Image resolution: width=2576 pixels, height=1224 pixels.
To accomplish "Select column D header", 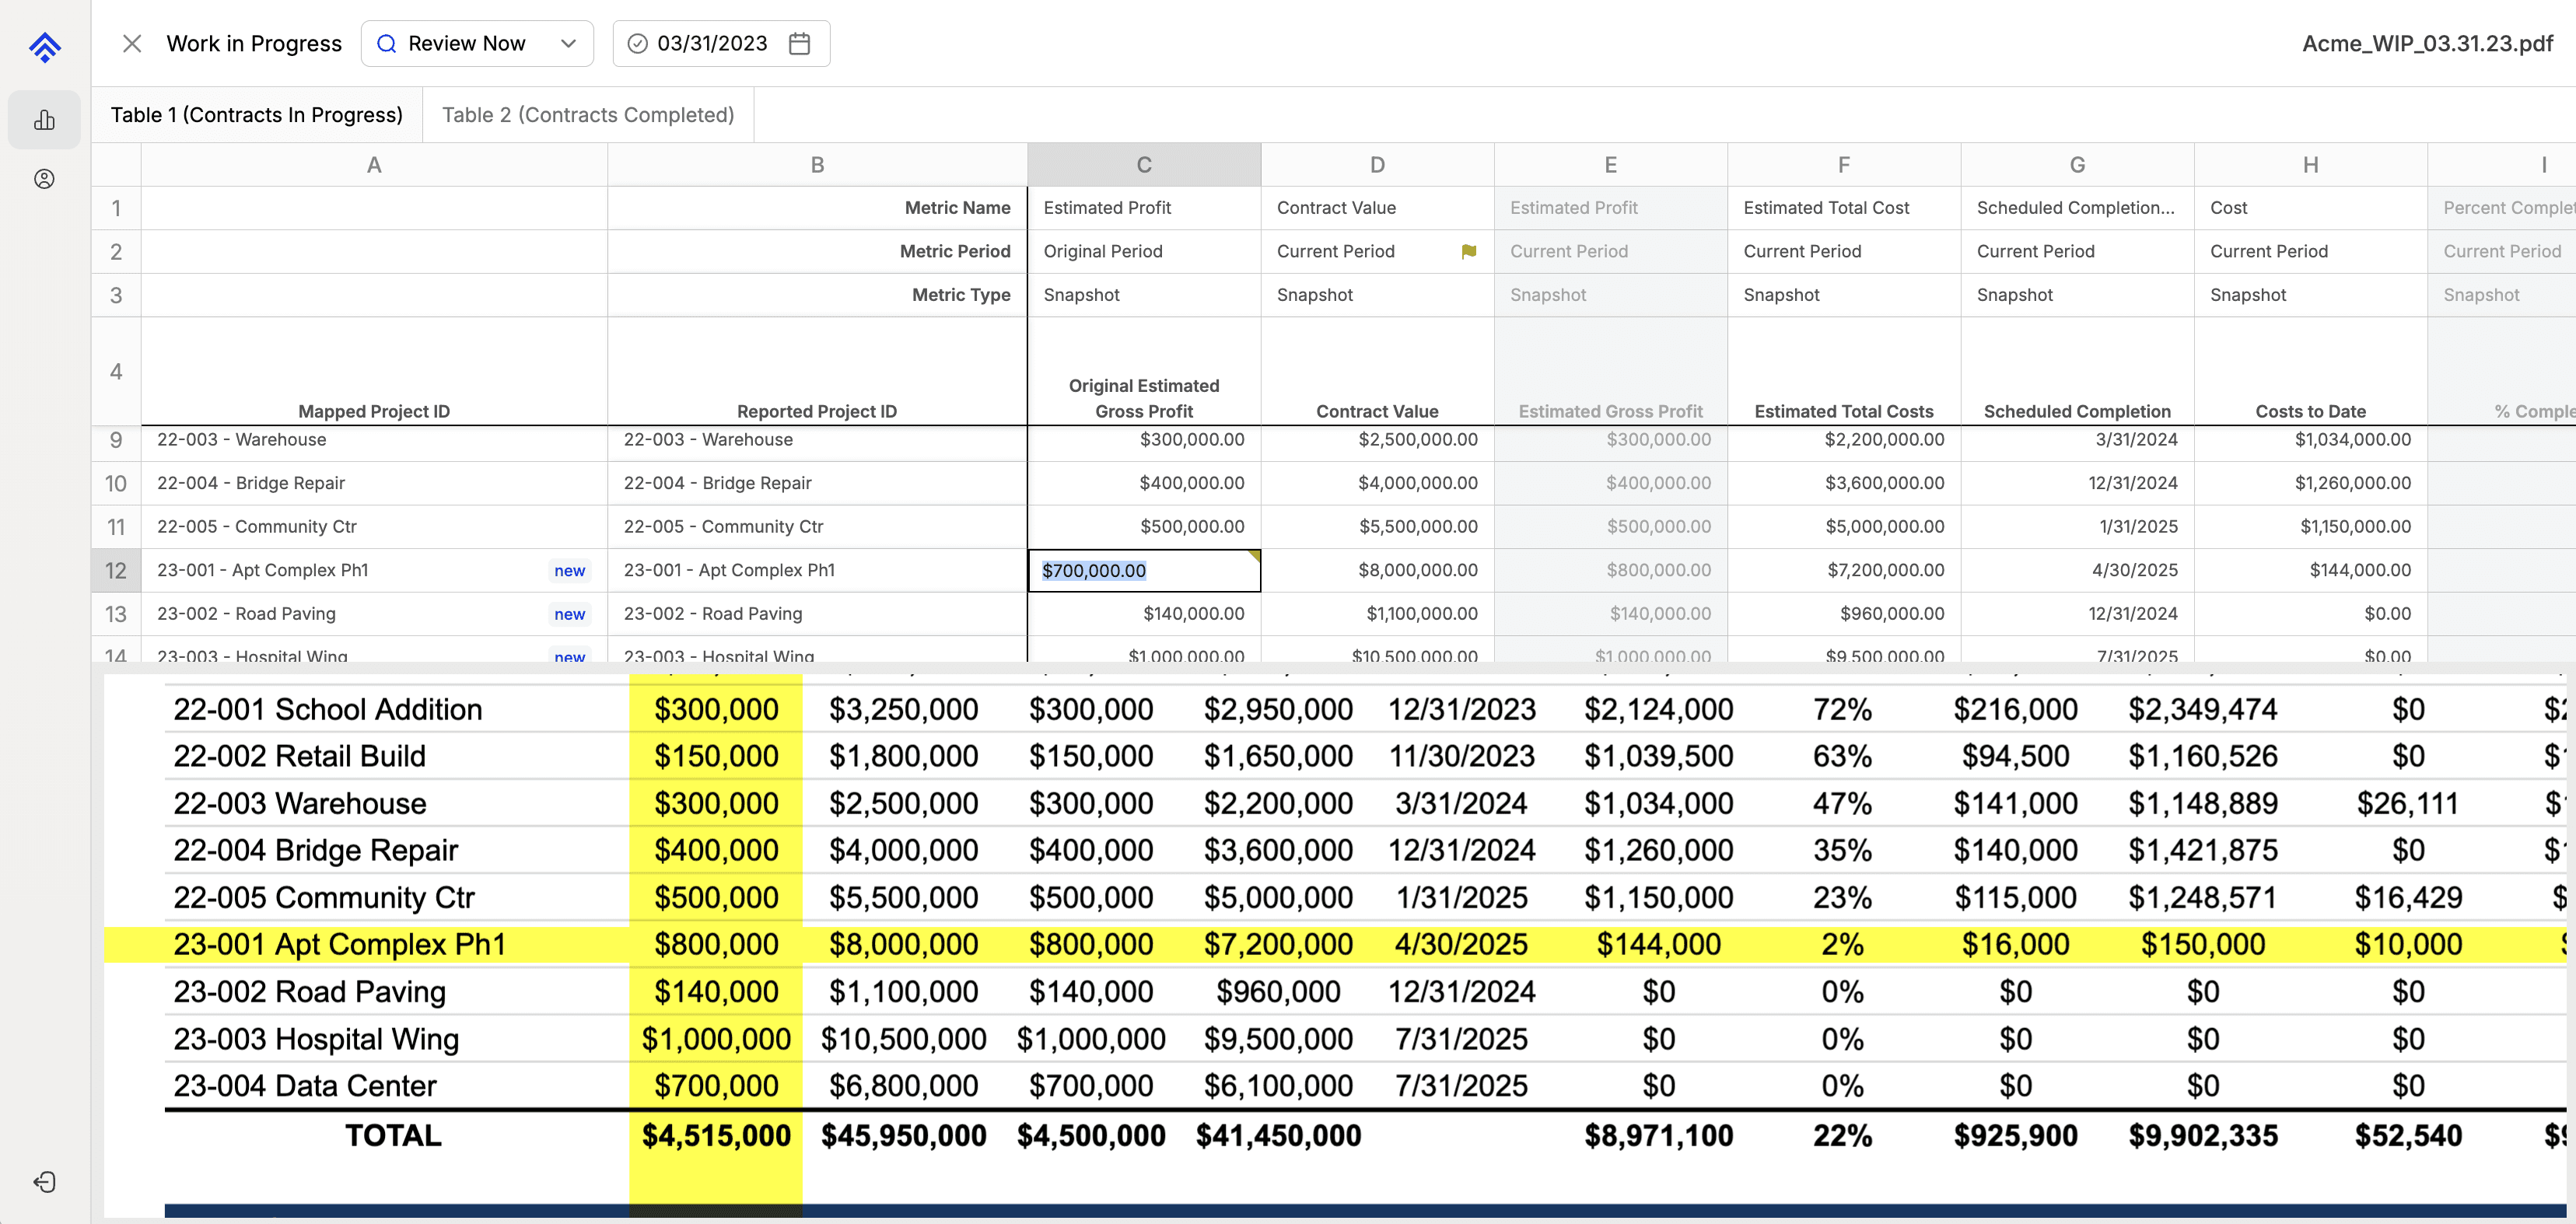I will (x=1377, y=165).
